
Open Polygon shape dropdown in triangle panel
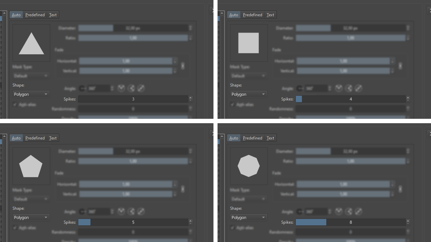(31, 94)
